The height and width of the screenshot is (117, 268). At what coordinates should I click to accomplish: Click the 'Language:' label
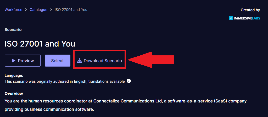tap(14, 75)
